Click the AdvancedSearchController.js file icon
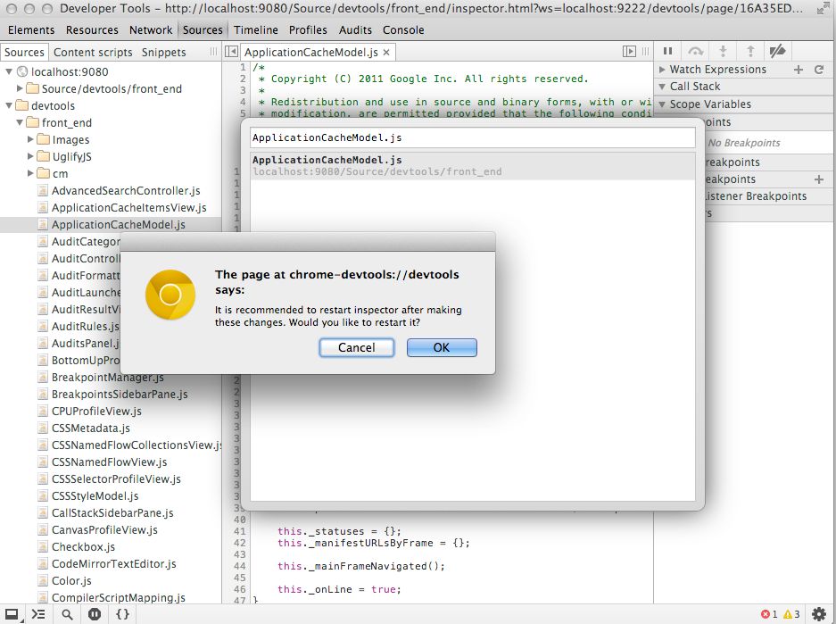The image size is (836, 624). pyautogui.click(x=43, y=191)
